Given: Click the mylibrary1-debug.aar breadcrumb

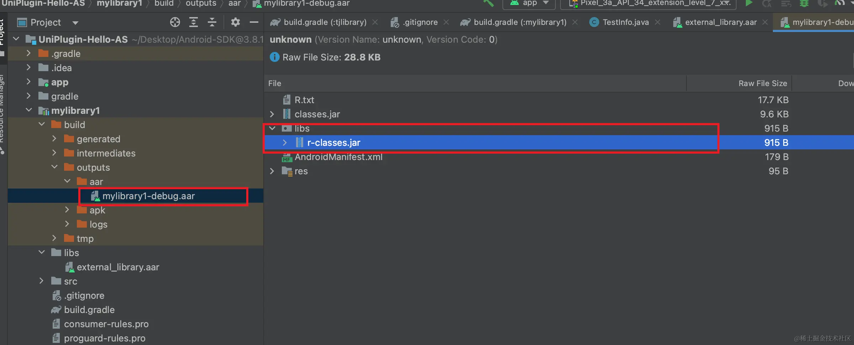Looking at the screenshot, I should pyautogui.click(x=301, y=4).
